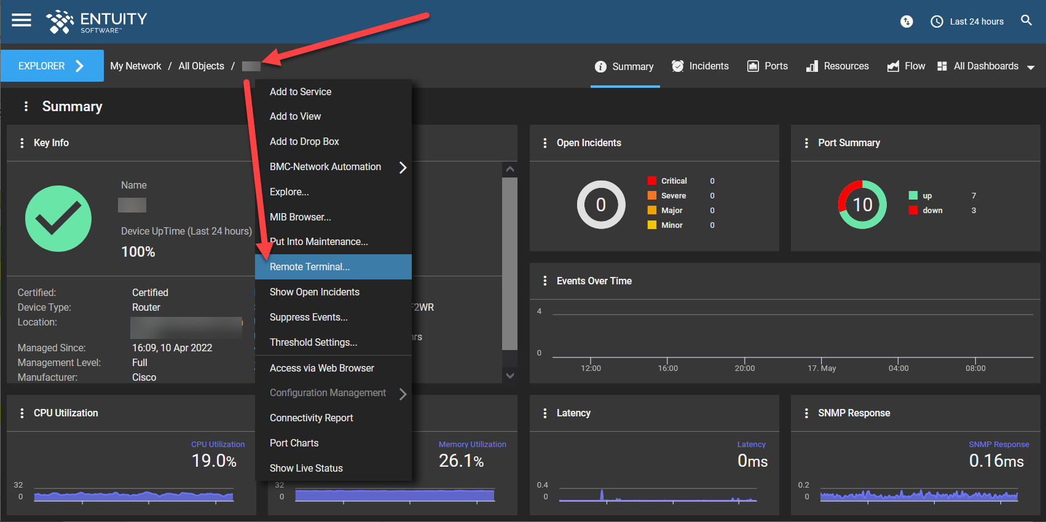Click the SNMP Response sparkline chart

(919, 495)
